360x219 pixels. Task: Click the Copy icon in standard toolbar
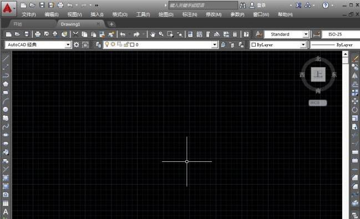tap(84, 34)
